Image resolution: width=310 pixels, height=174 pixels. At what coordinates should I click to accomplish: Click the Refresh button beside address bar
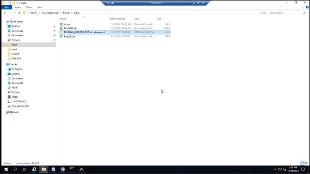click(x=264, y=13)
